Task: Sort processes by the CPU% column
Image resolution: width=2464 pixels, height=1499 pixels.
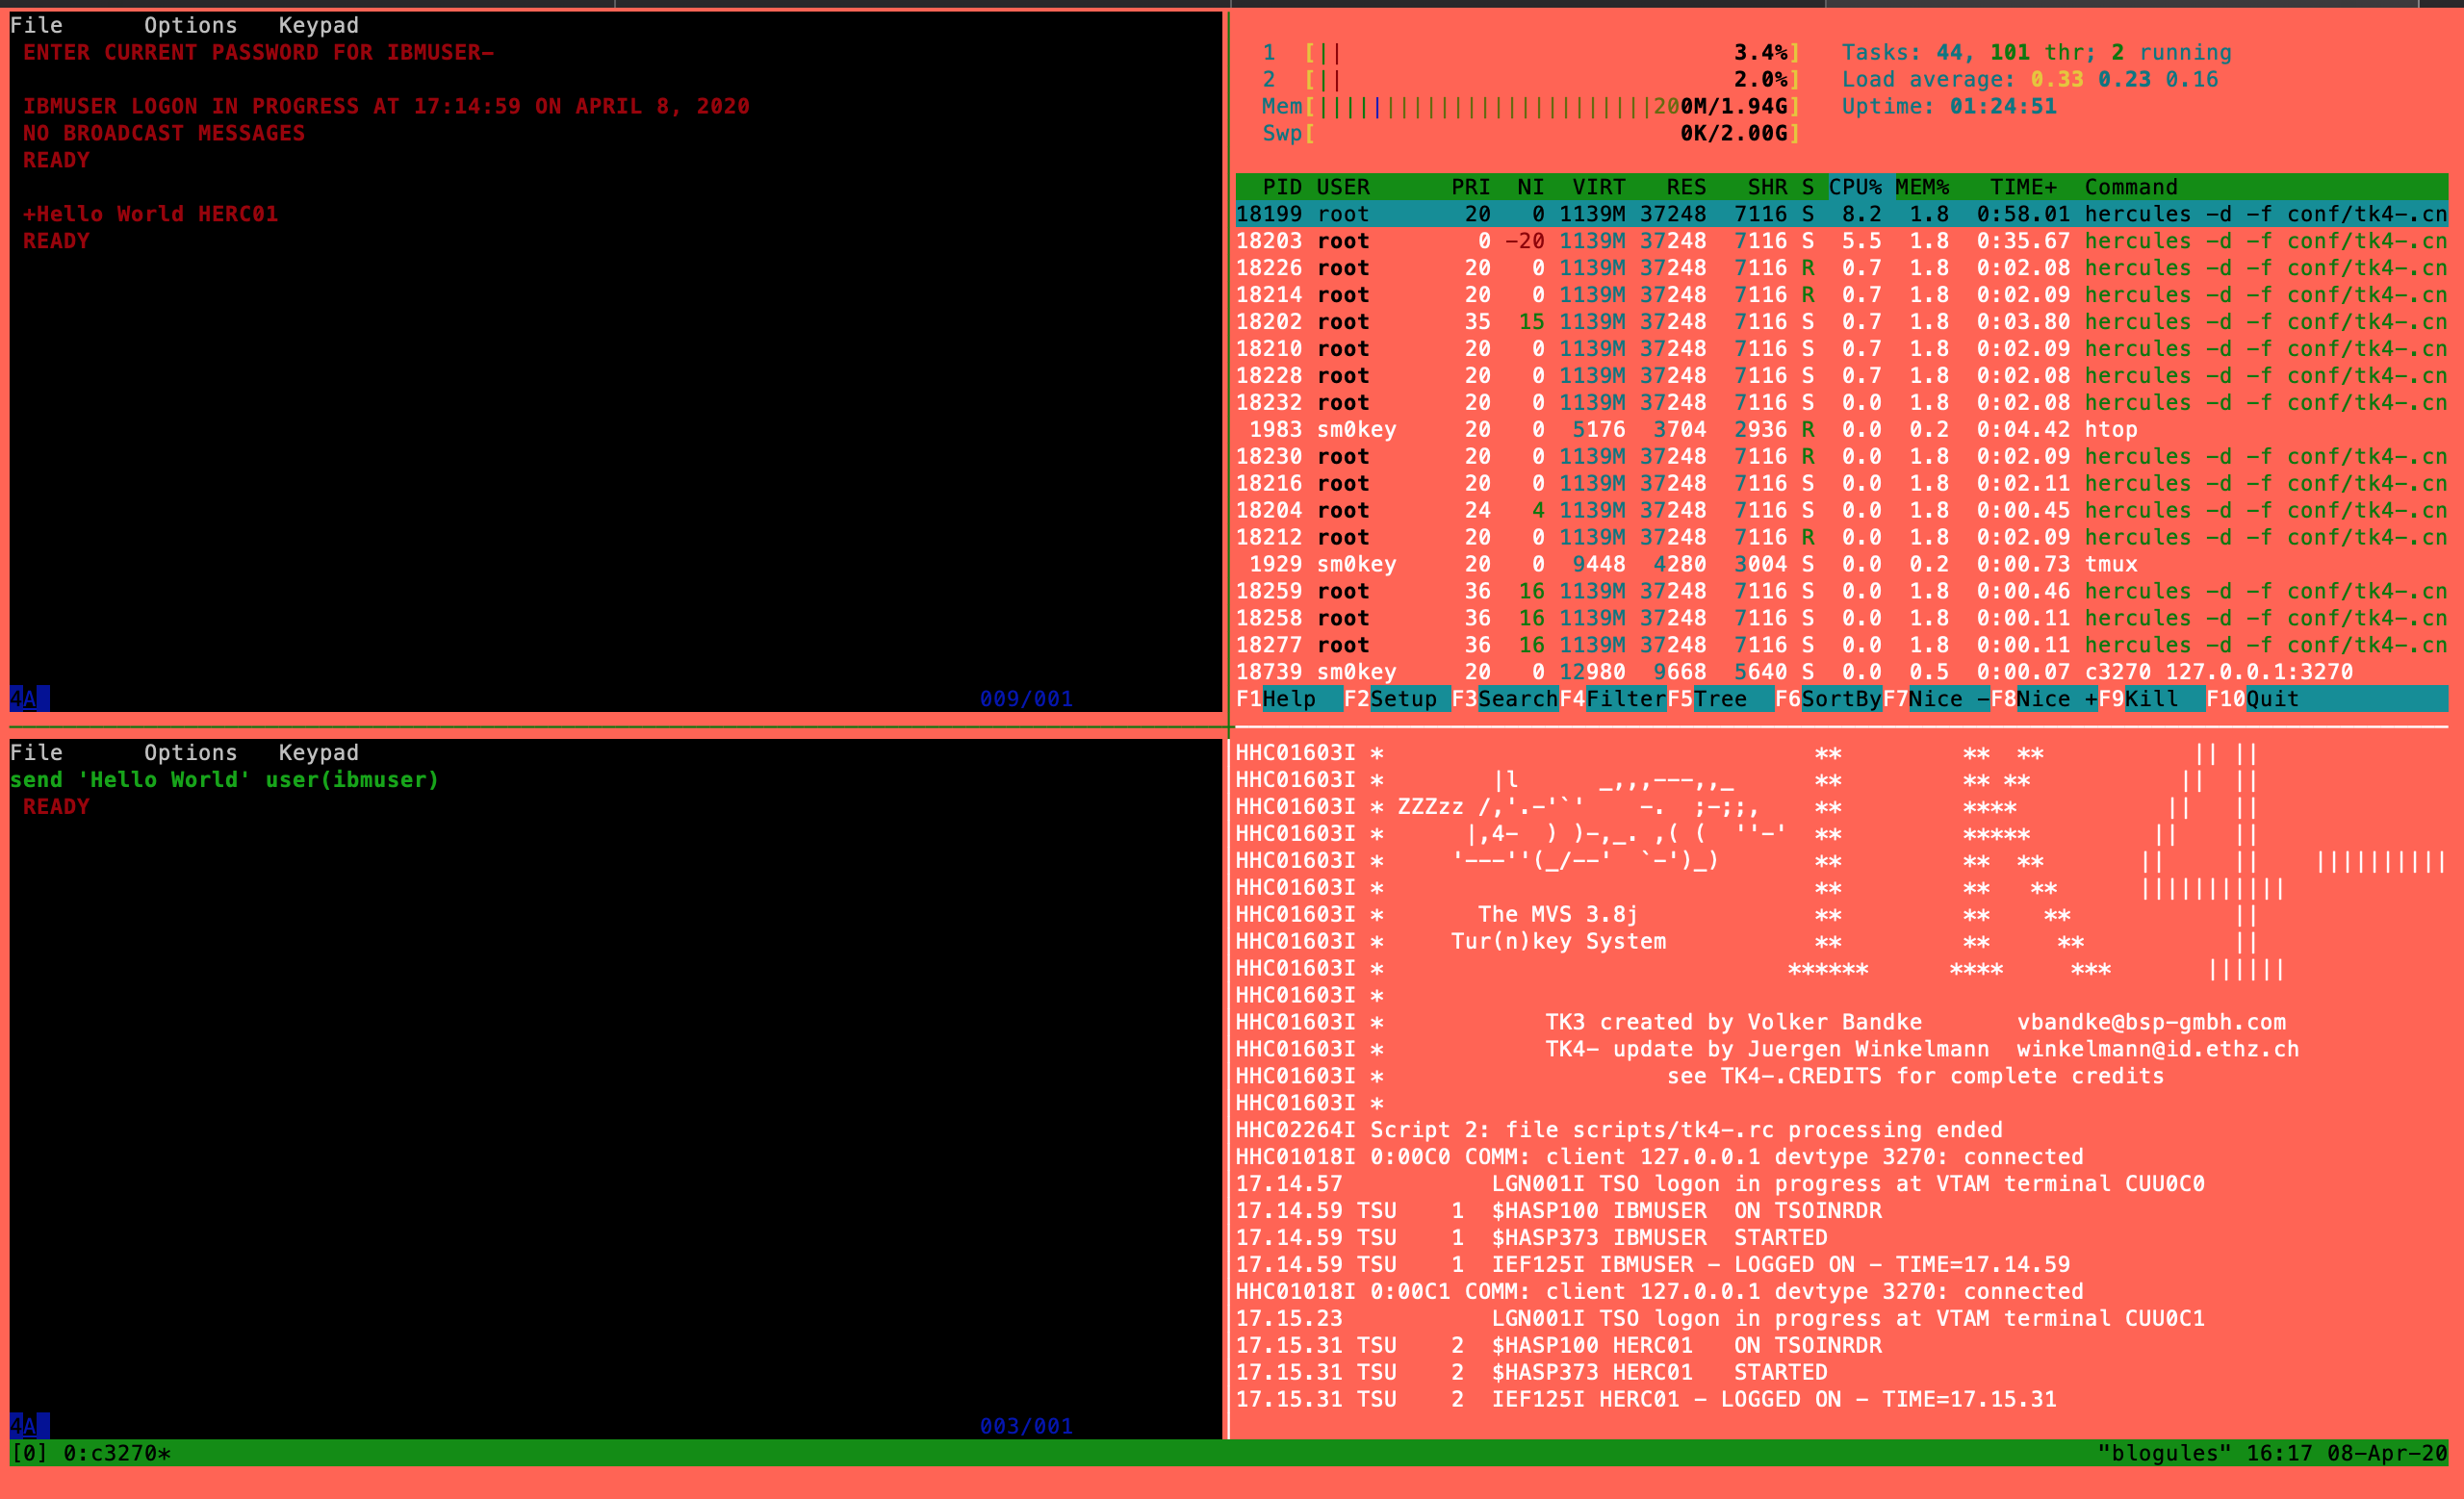Action: click(x=1855, y=187)
